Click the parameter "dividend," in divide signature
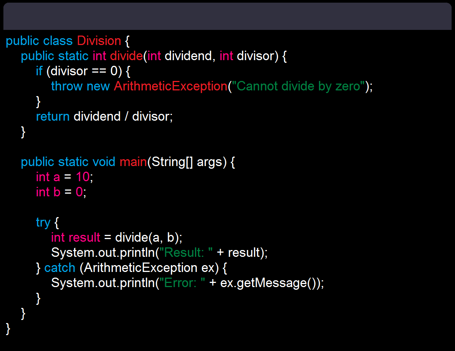The height and width of the screenshot is (351, 455). [190, 56]
